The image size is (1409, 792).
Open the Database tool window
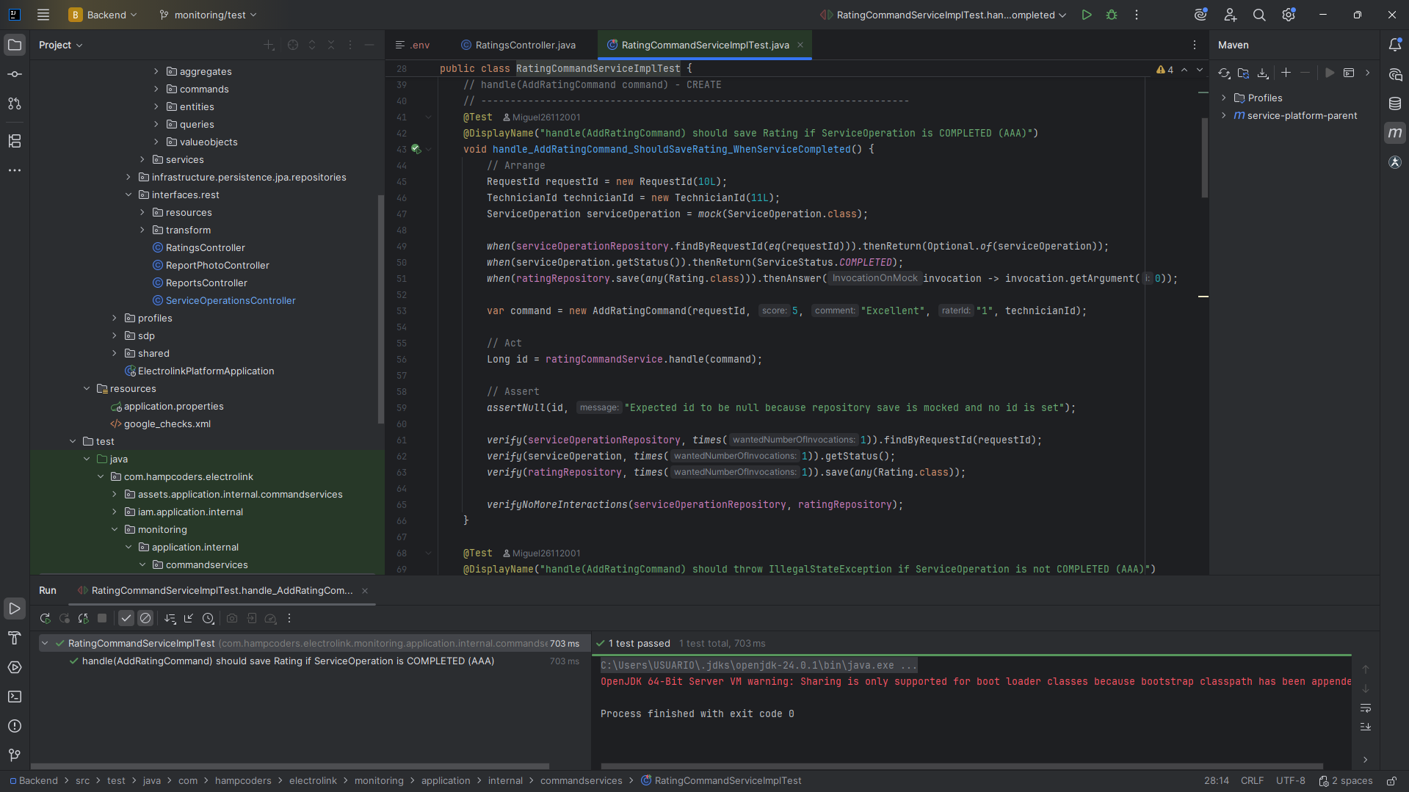pyautogui.click(x=1395, y=103)
